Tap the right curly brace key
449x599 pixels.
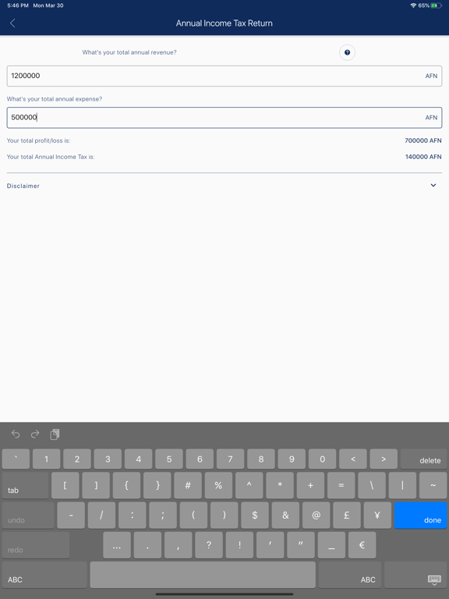point(157,485)
